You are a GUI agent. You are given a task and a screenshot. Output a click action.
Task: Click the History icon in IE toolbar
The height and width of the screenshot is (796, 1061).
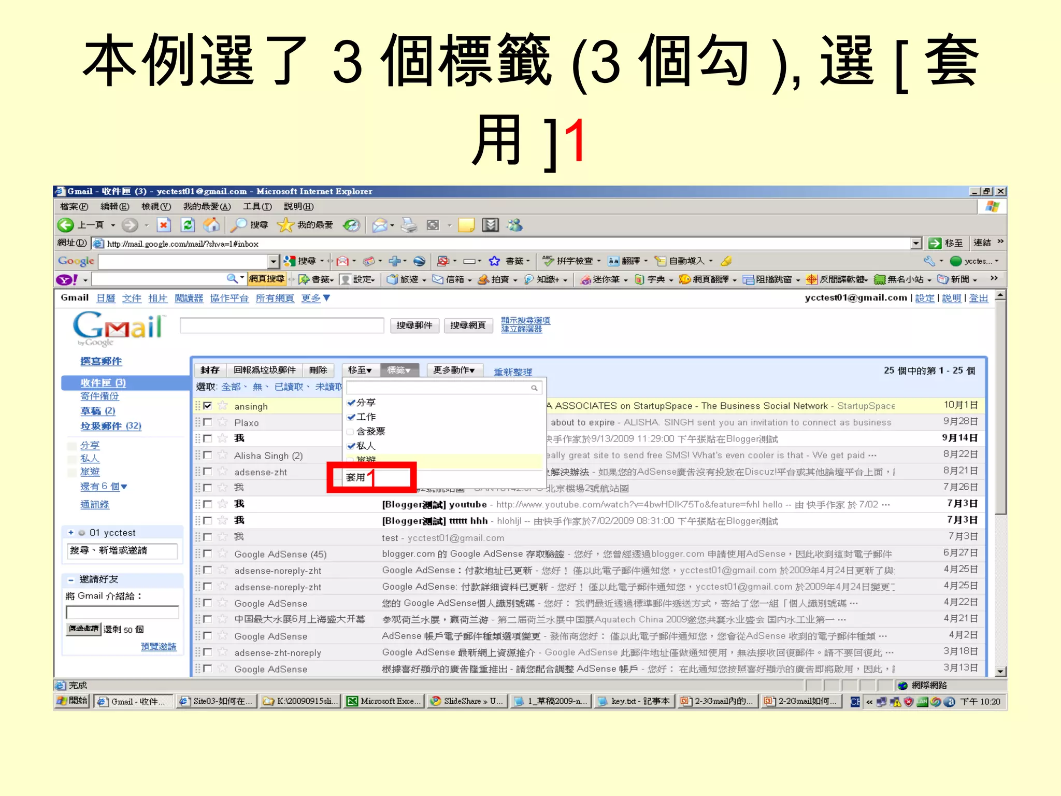pos(352,225)
